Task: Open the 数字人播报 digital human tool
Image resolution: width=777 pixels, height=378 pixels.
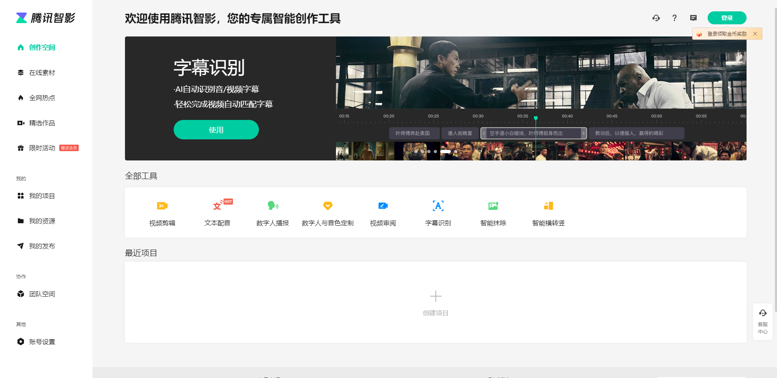Action: point(272,212)
